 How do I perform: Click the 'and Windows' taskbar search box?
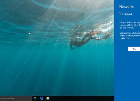click(x=16, y=98)
